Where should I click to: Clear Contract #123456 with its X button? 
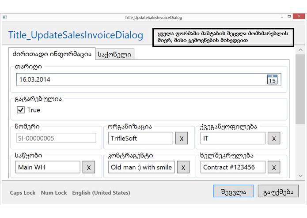274,167
